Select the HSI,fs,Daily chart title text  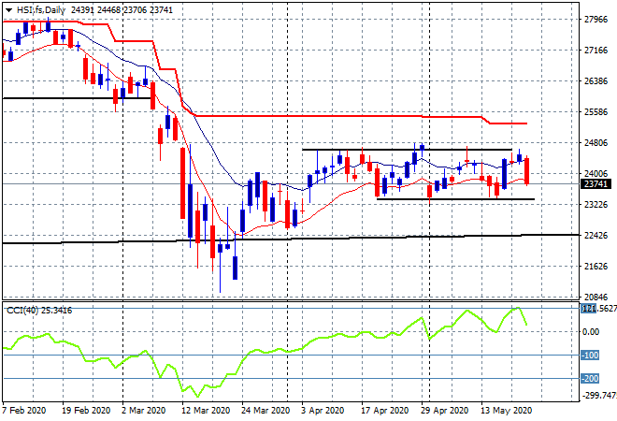(40, 10)
